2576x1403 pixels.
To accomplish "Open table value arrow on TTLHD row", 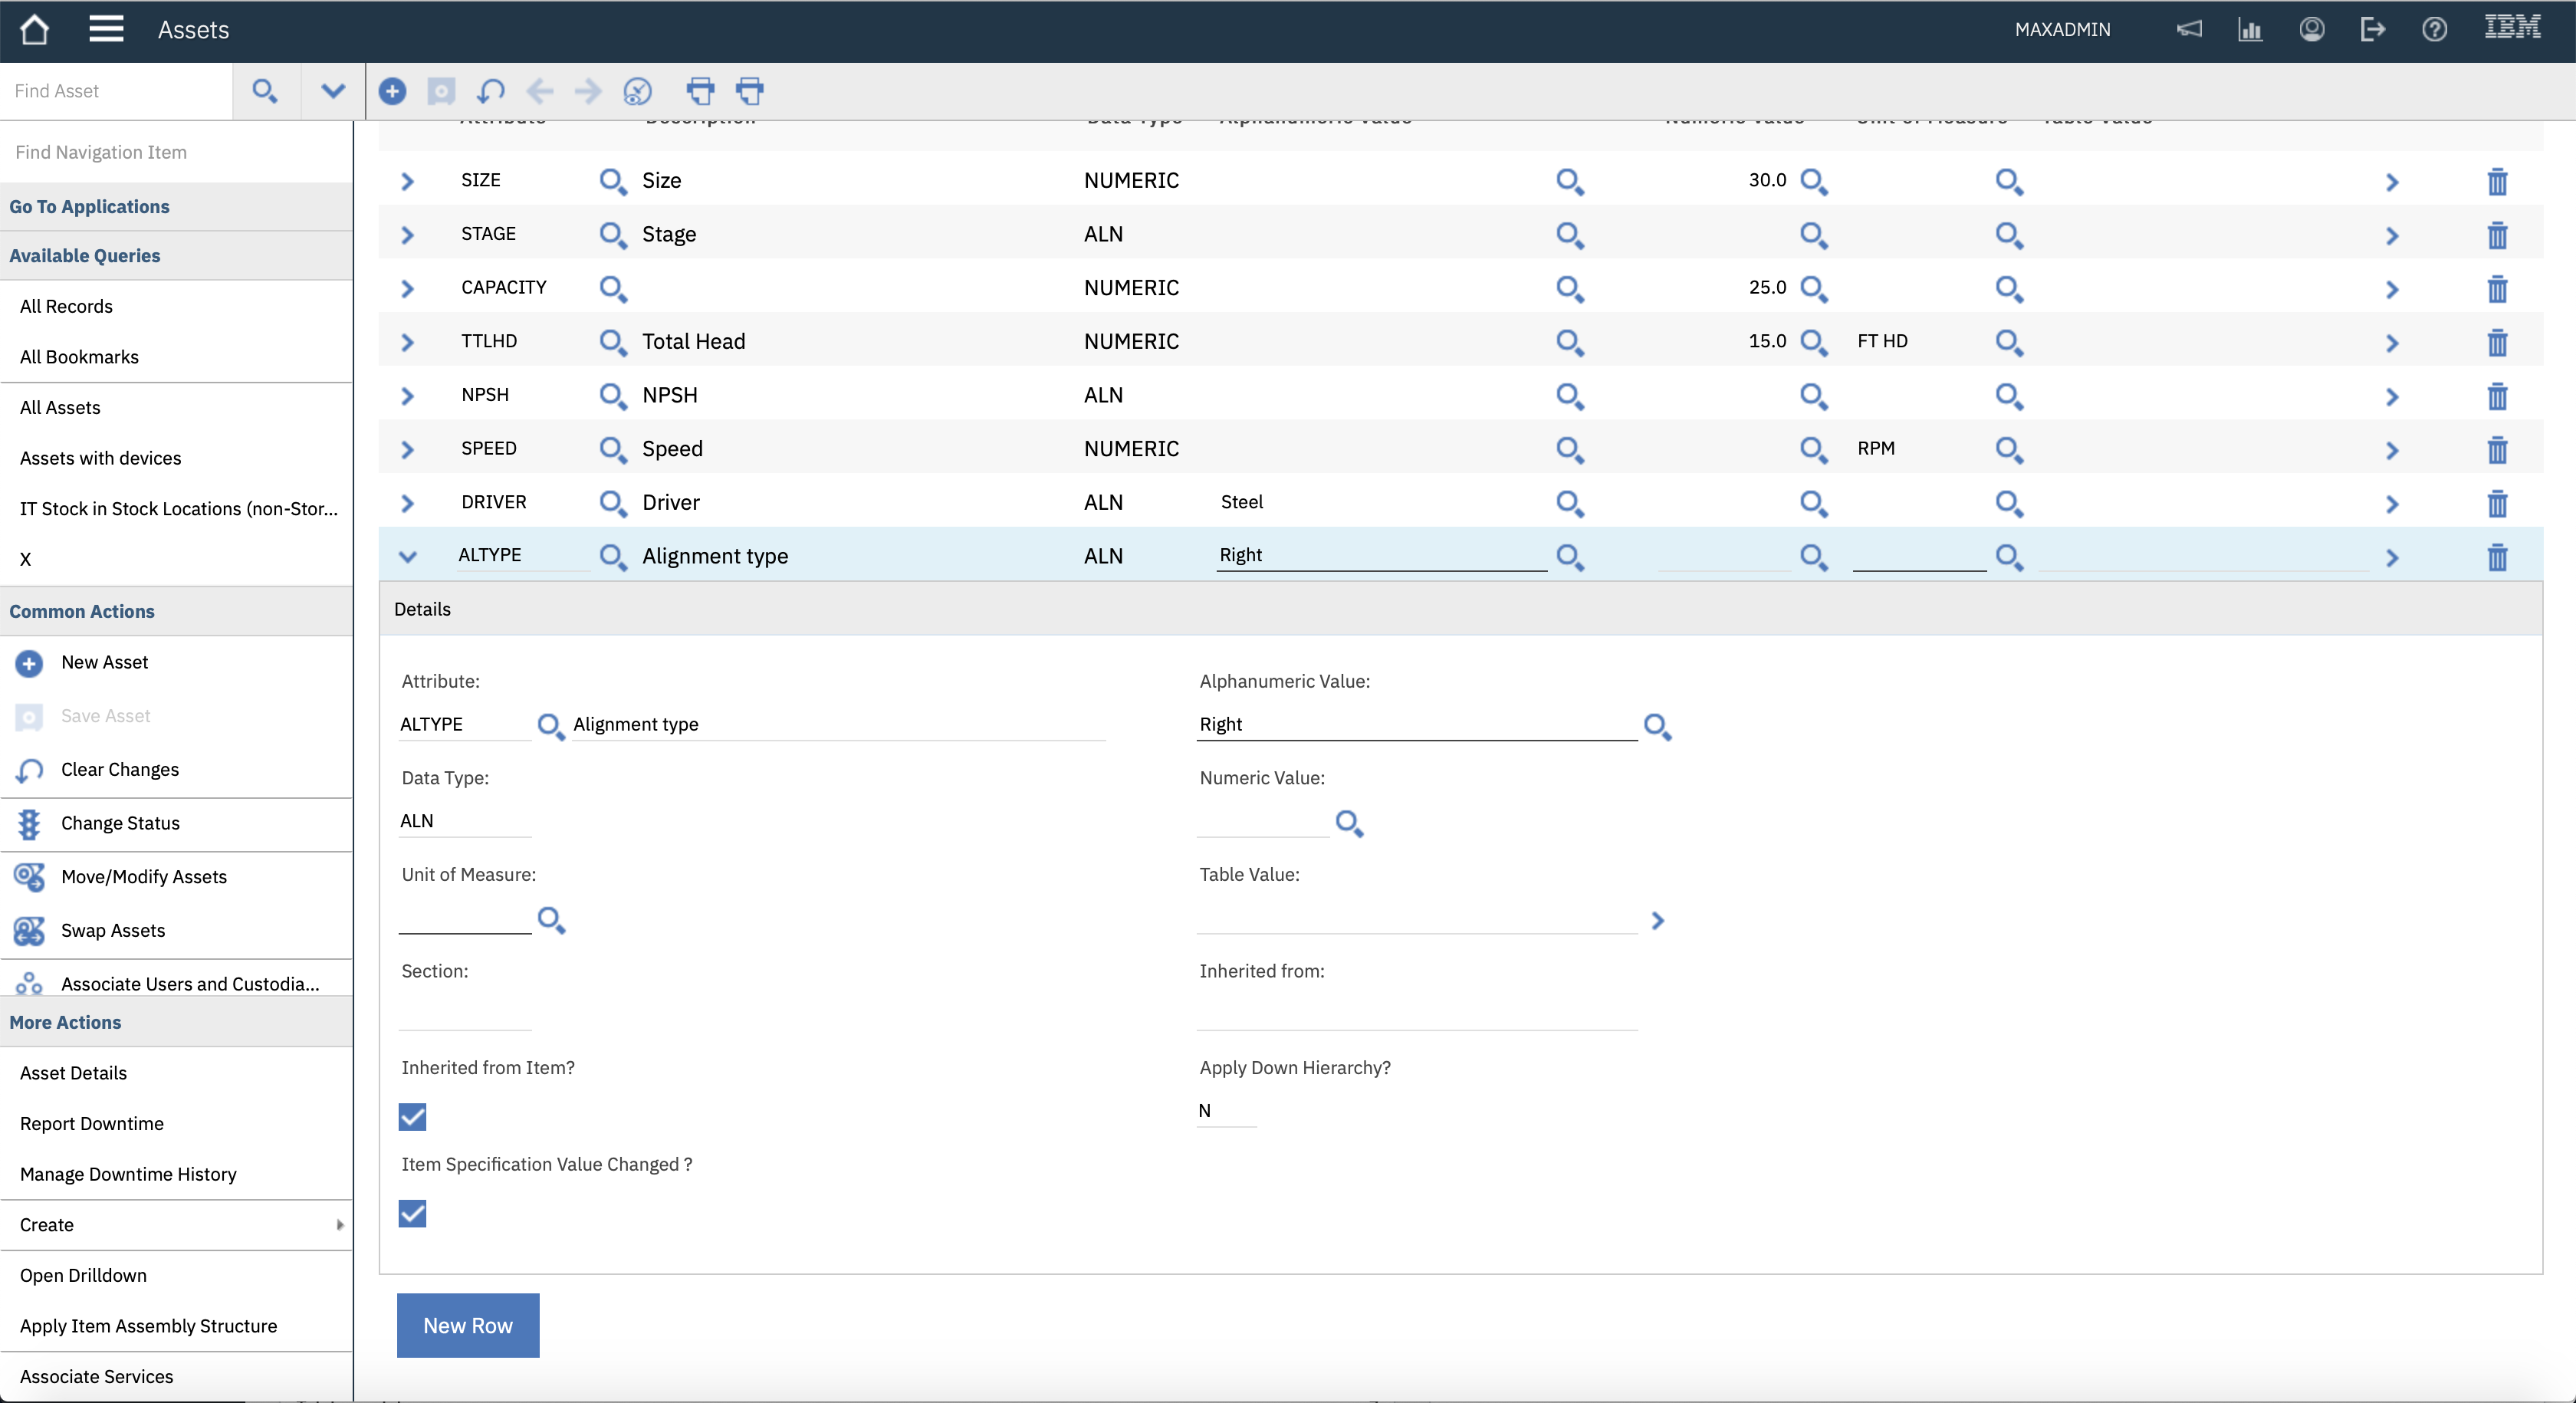I will 2392,343.
